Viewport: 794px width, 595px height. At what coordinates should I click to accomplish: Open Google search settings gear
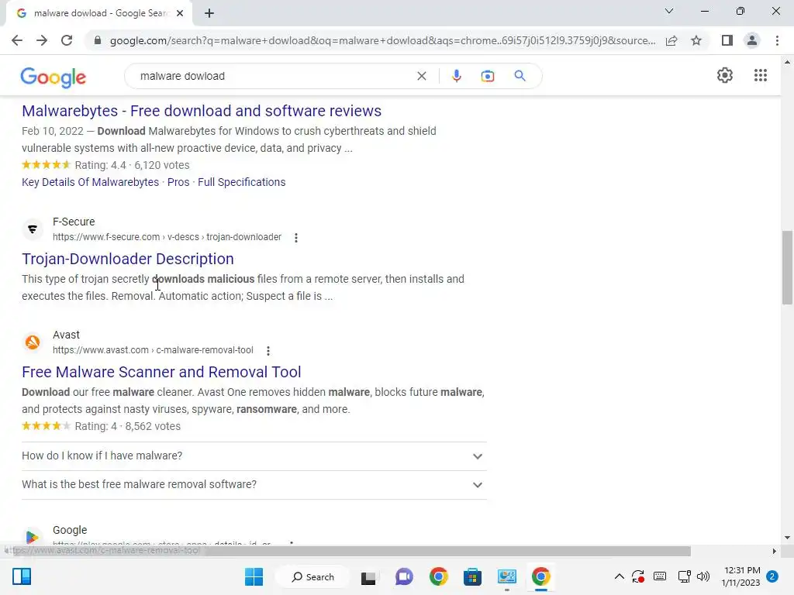click(725, 75)
